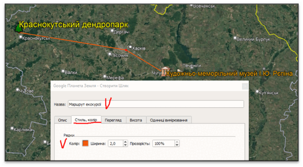Click the Дергачі city label

(122, 32)
